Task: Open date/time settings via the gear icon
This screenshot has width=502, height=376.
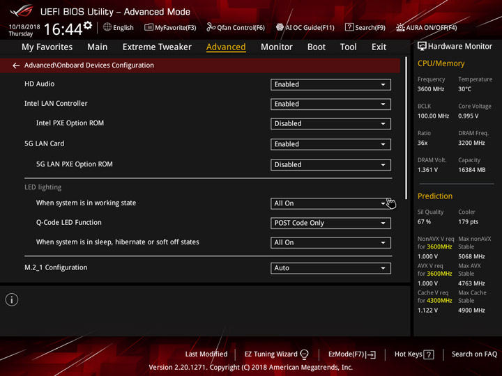Action: [88, 25]
